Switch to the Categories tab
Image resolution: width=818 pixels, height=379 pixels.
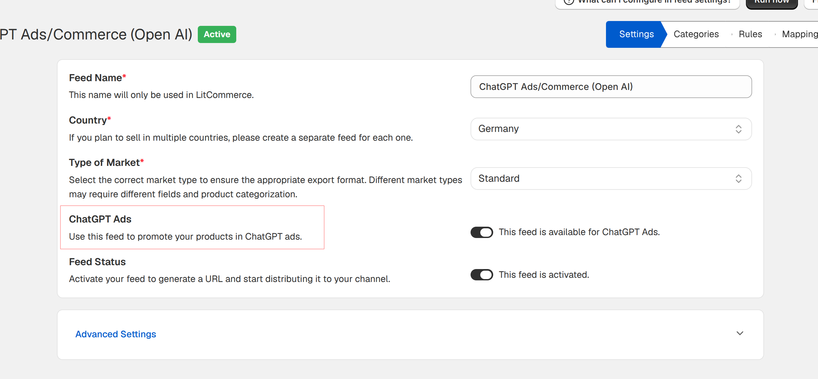click(696, 34)
